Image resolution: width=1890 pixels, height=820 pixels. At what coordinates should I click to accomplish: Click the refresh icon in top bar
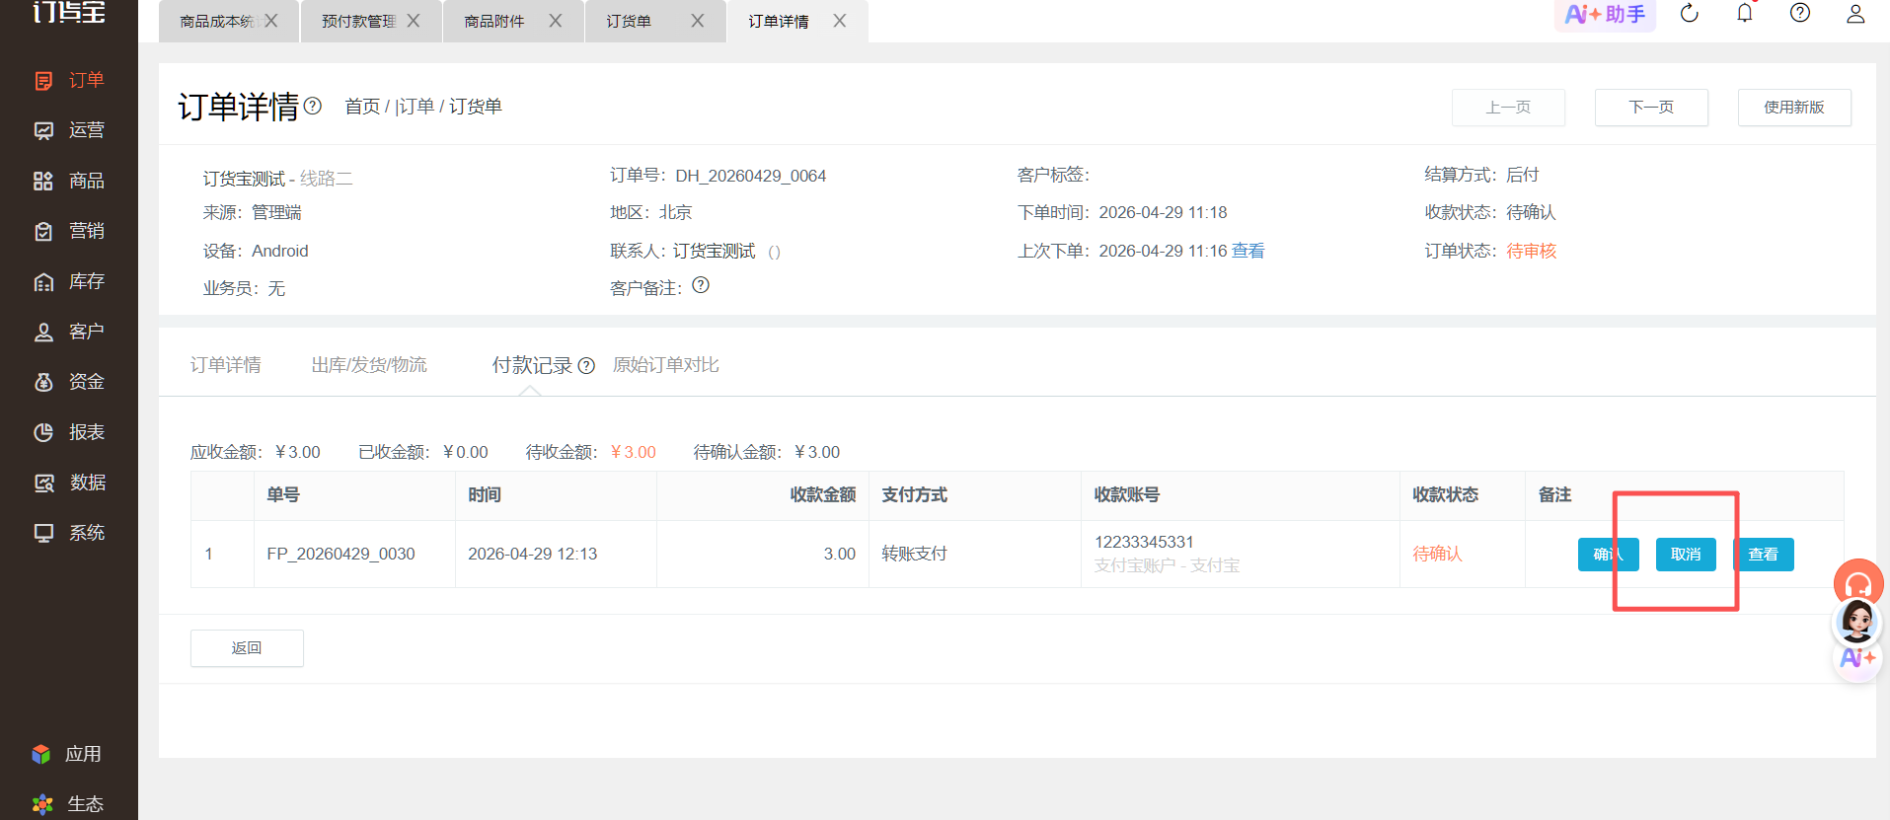(1690, 13)
